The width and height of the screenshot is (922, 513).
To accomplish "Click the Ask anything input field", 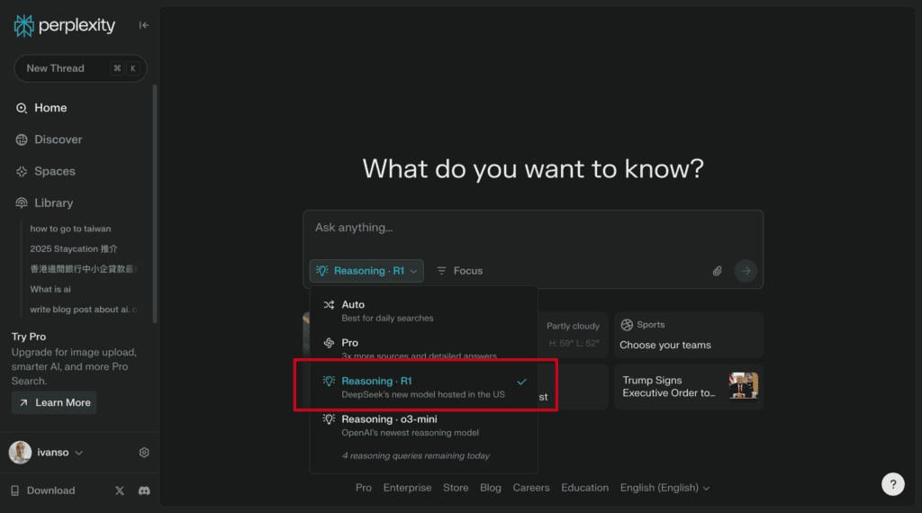I will tap(531, 229).
